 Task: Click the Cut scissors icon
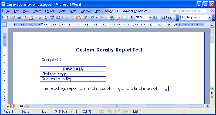click(66, 17)
